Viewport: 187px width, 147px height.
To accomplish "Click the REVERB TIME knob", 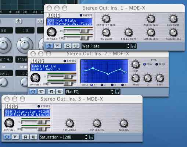I will (173, 32).
